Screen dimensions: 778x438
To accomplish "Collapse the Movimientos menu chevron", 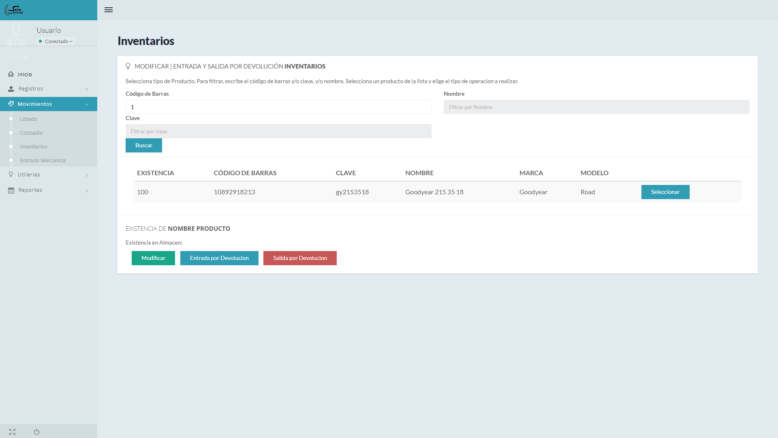I will coord(87,104).
